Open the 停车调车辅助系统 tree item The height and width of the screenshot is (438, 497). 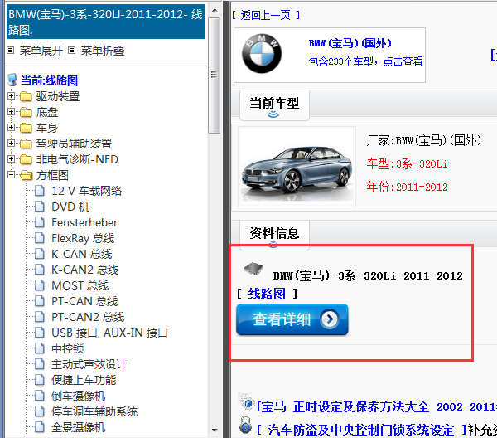(94, 411)
